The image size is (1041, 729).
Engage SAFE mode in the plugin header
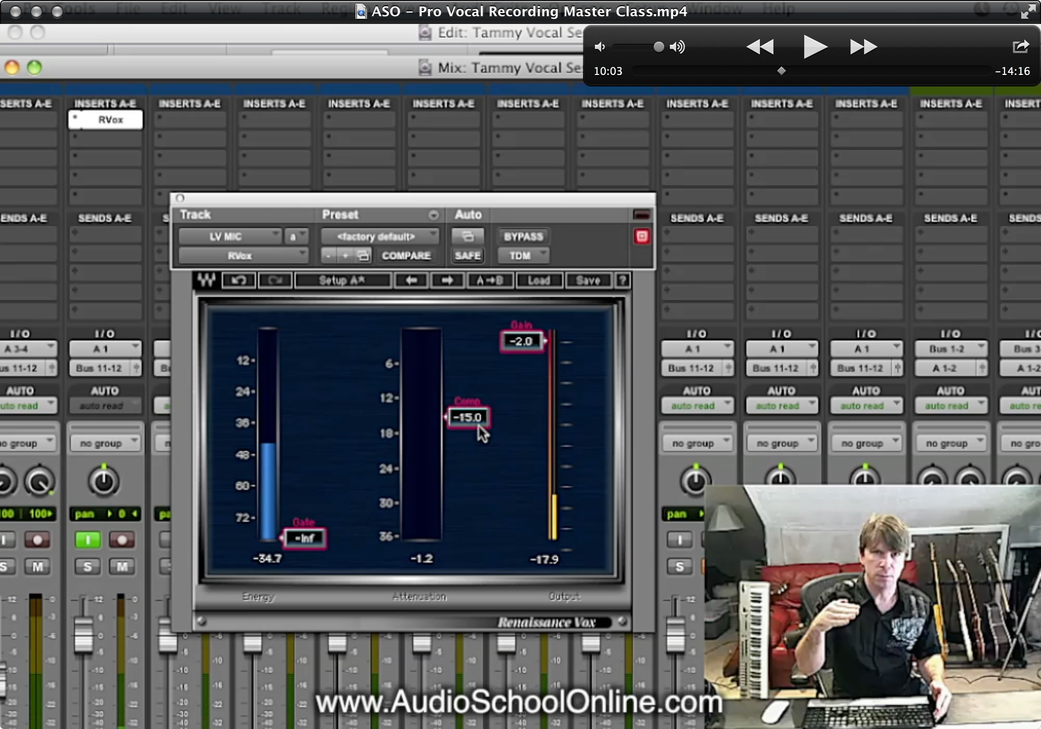pyautogui.click(x=467, y=255)
